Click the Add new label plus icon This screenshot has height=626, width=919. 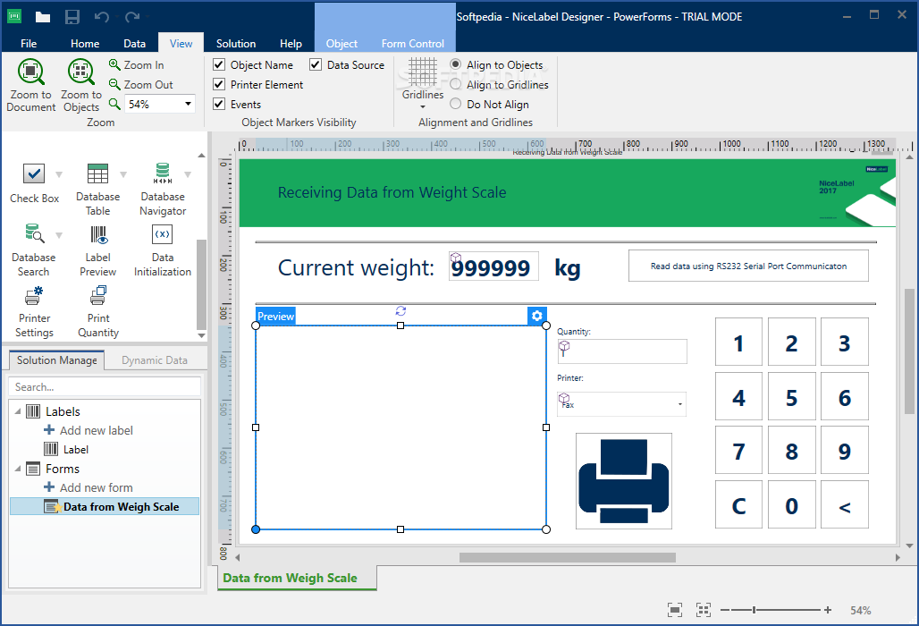tap(49, 429)
